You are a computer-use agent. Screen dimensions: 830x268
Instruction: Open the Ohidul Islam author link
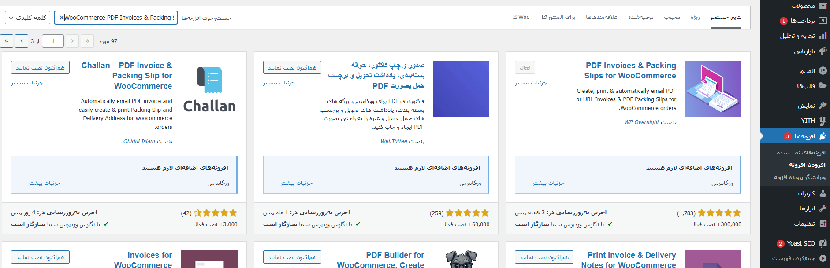click(x=139, y=141)
